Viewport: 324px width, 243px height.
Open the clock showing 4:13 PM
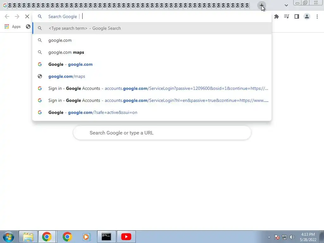point(308,237)
